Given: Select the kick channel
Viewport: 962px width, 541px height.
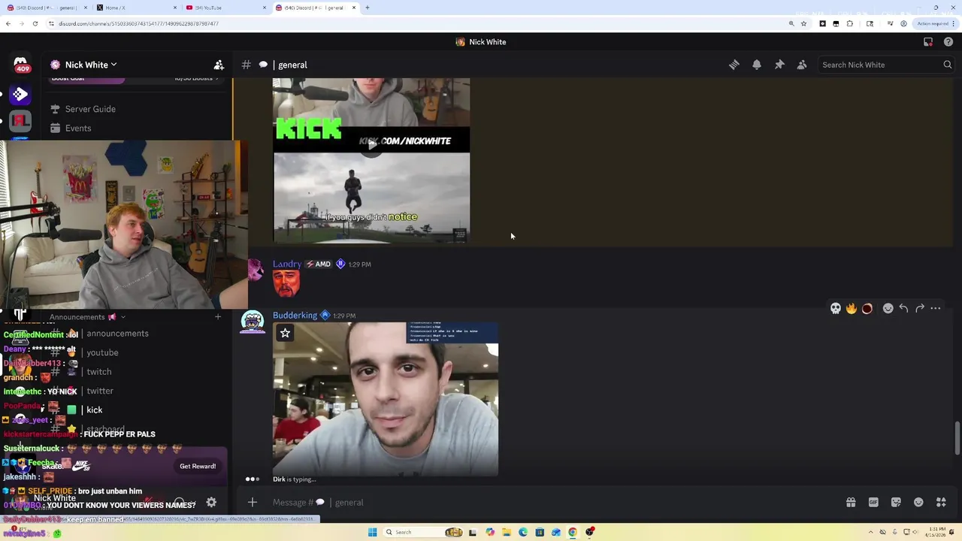Looking at the screenshot, I should (94, 410).
